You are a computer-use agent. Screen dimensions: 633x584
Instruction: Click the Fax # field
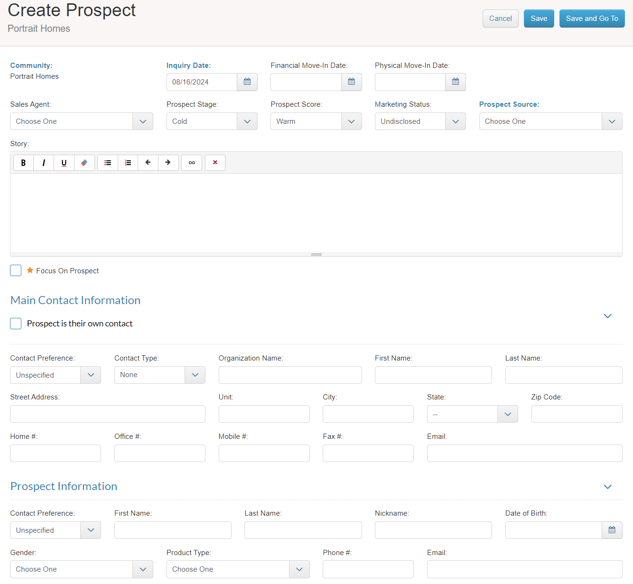tap(368, 454)
